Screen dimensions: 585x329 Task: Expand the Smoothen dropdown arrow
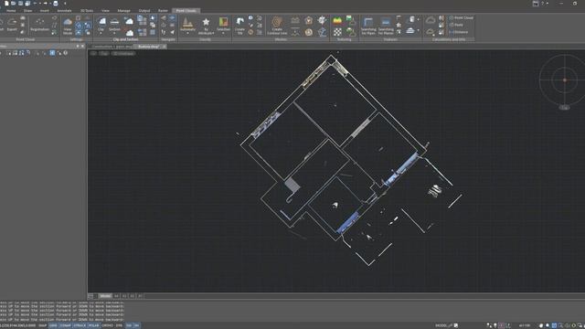point(223,34)
